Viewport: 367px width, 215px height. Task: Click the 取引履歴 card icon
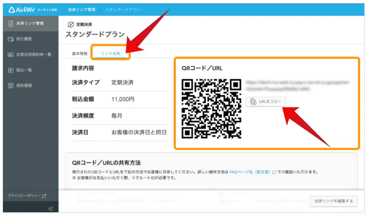(x=11, y=39)
